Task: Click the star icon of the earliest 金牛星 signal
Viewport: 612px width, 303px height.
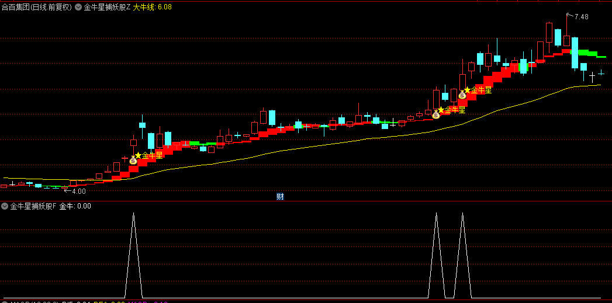Action: (x=138, y=155)
